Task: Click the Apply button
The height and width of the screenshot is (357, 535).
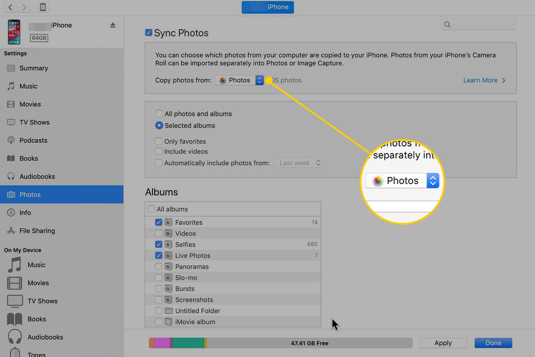Action: pos(443,343)
